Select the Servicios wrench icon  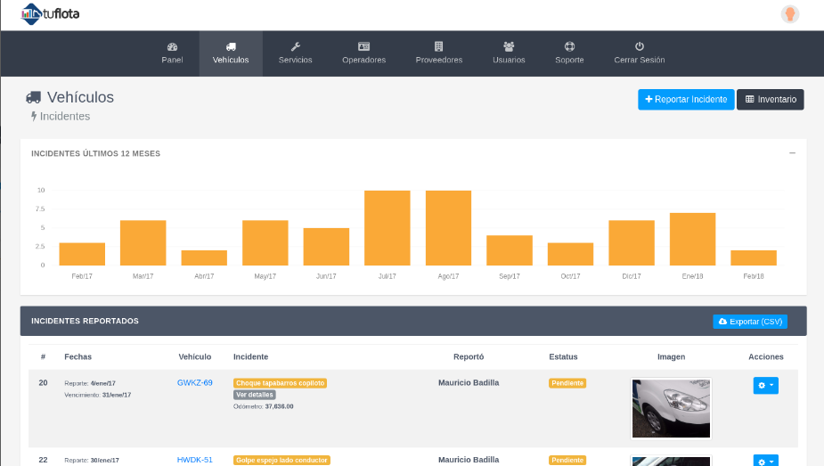pos(296,46)
